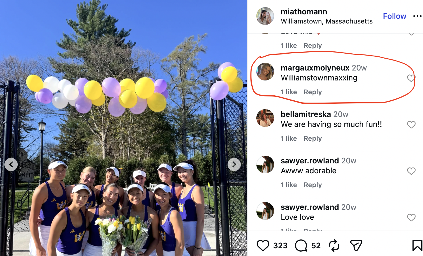Reply to margauxmolyneux's comment
Screen dimensions: 423x256
point(313,92)
